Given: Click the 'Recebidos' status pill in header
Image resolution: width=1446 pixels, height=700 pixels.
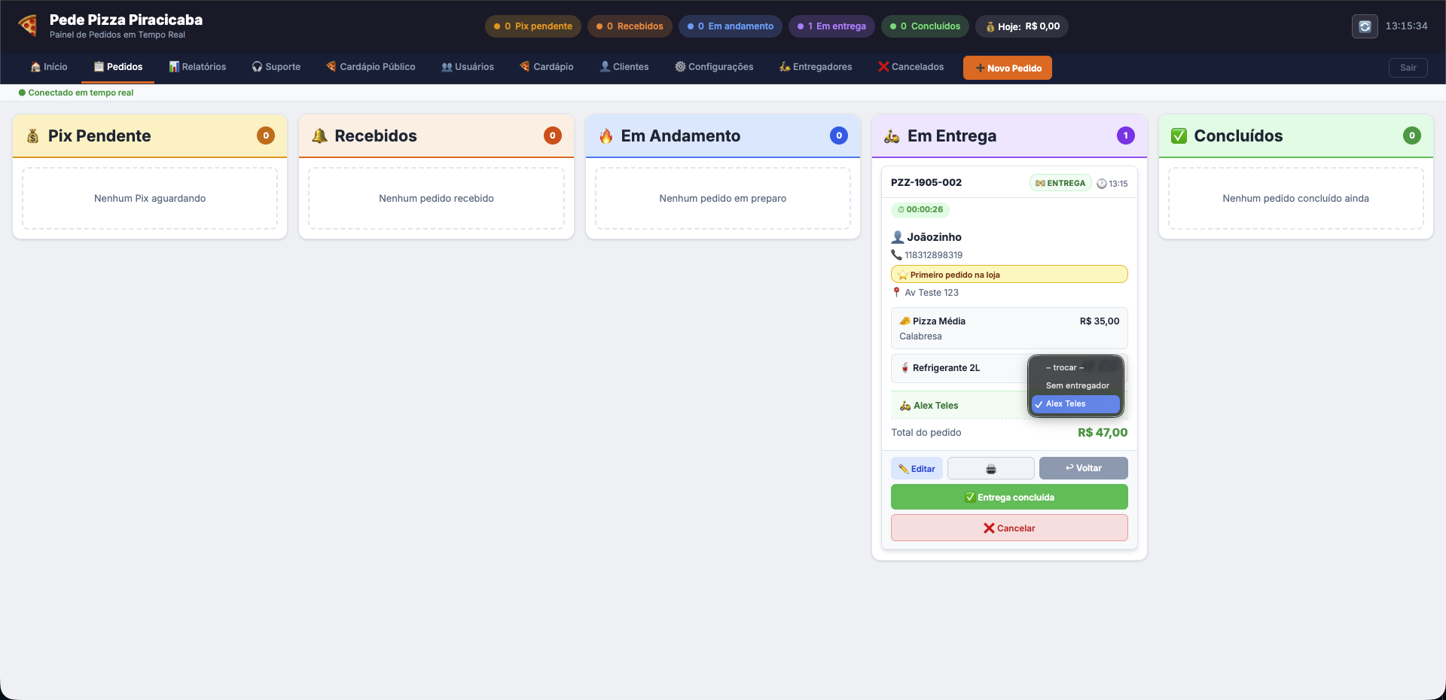Looking at the screenshot, I should coord(630,26).
